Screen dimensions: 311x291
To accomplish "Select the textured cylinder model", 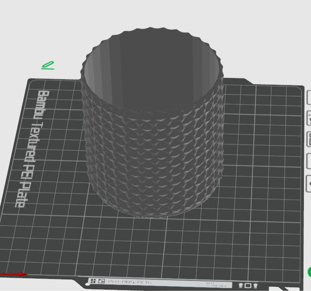I will [x=152, y=123].
